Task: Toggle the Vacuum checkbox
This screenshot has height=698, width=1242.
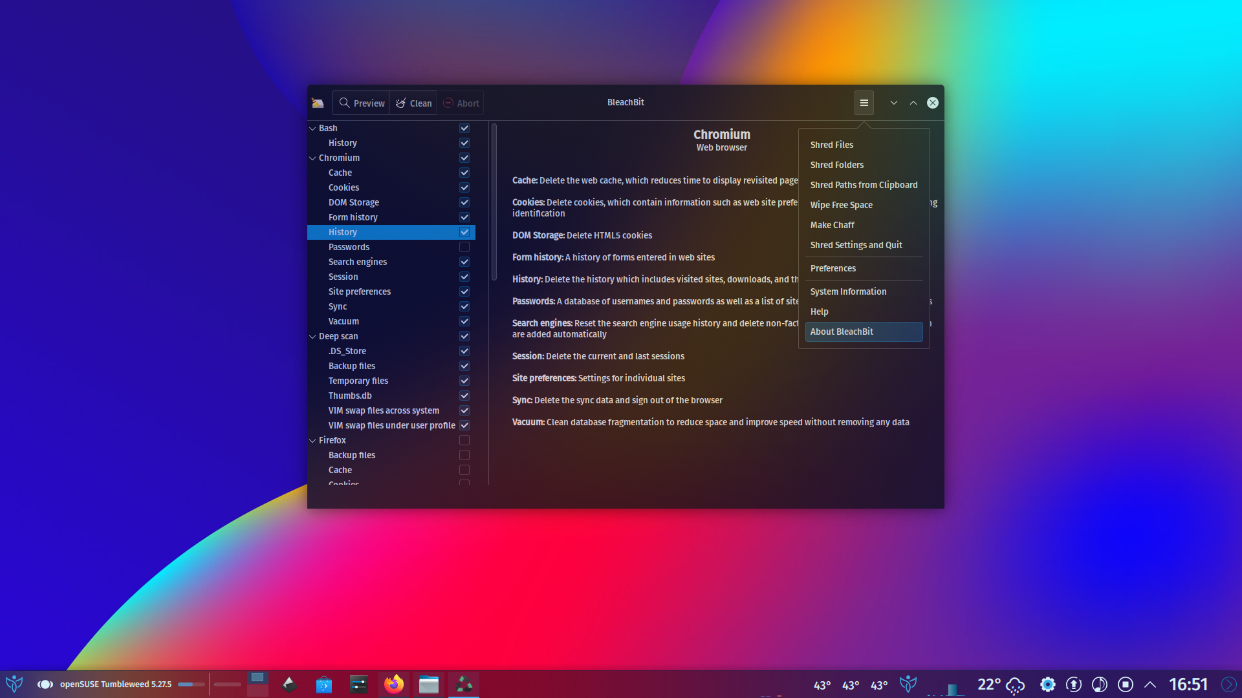Action: click(464, 321)
